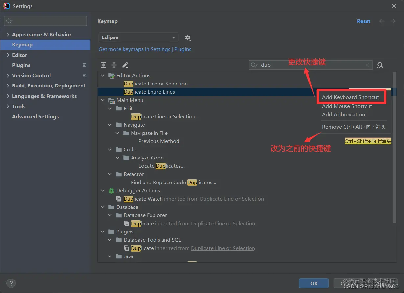404x293 pixels.
Task: Click Find Actions by Shortcut icon
Action: 380,65
